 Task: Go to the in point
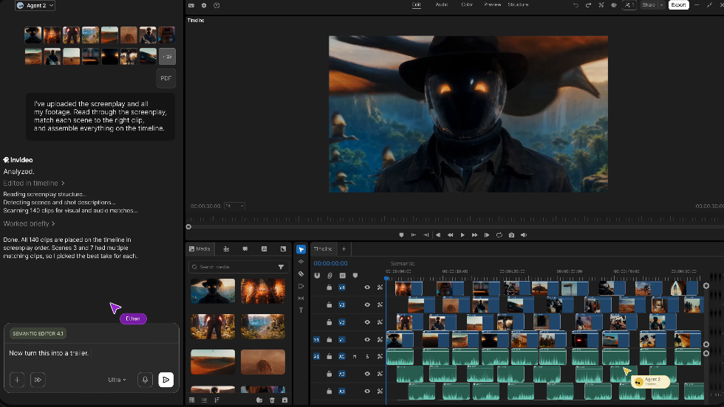(x=414, y=235)
